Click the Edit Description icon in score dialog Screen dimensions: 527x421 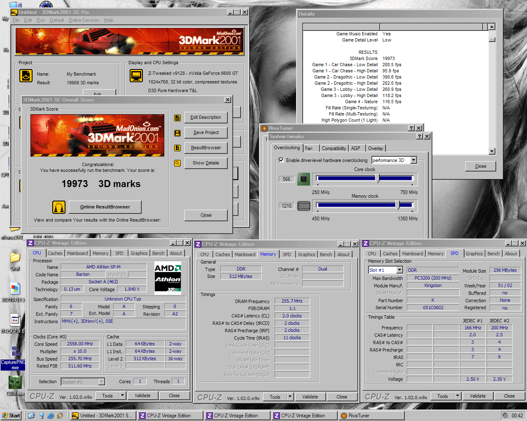click(177, 118)
